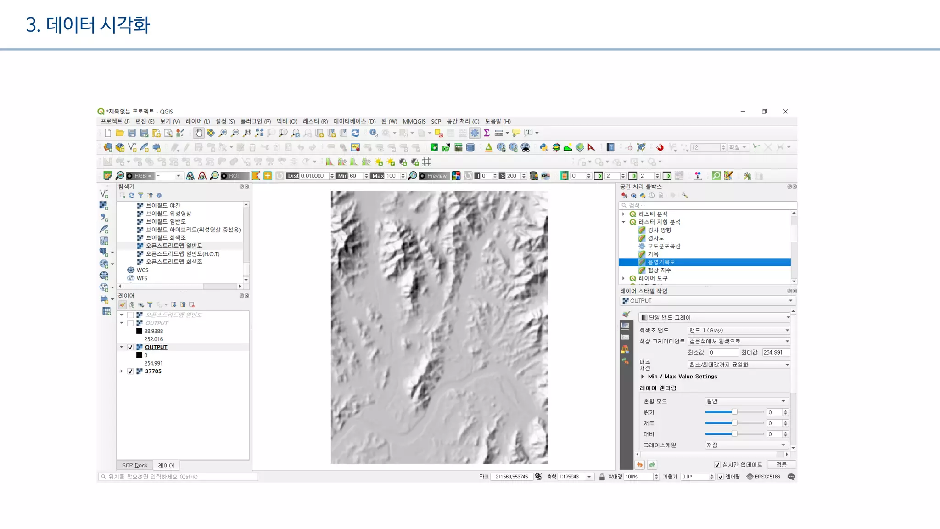Open the color gradient dropdown

738,341
